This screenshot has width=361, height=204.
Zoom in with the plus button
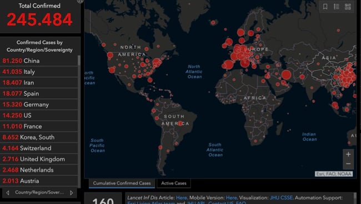click(x=348, y=154)
